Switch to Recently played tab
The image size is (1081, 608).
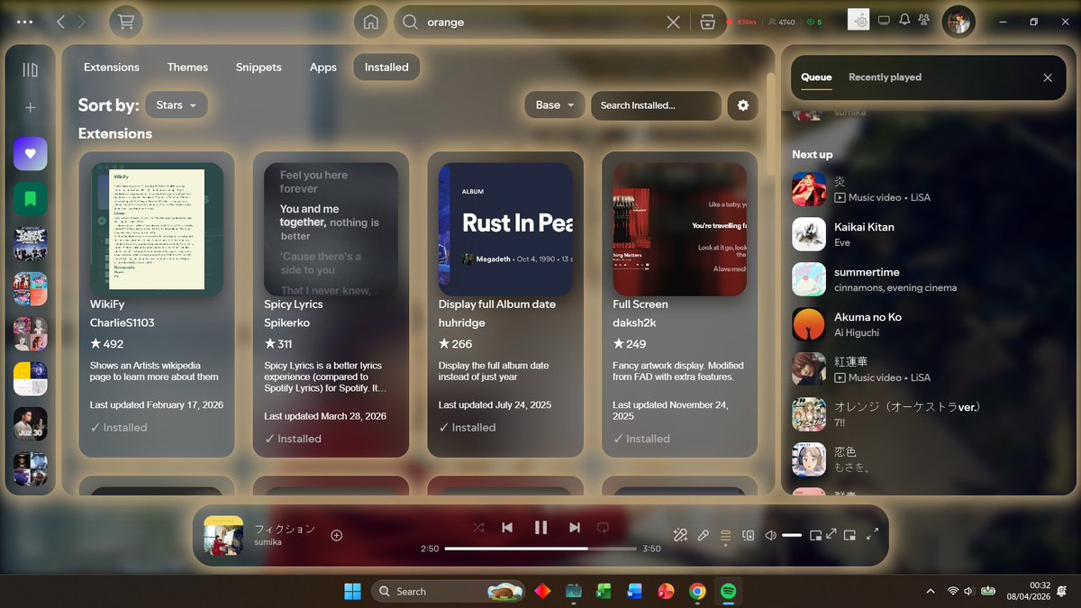coord(885,77)
